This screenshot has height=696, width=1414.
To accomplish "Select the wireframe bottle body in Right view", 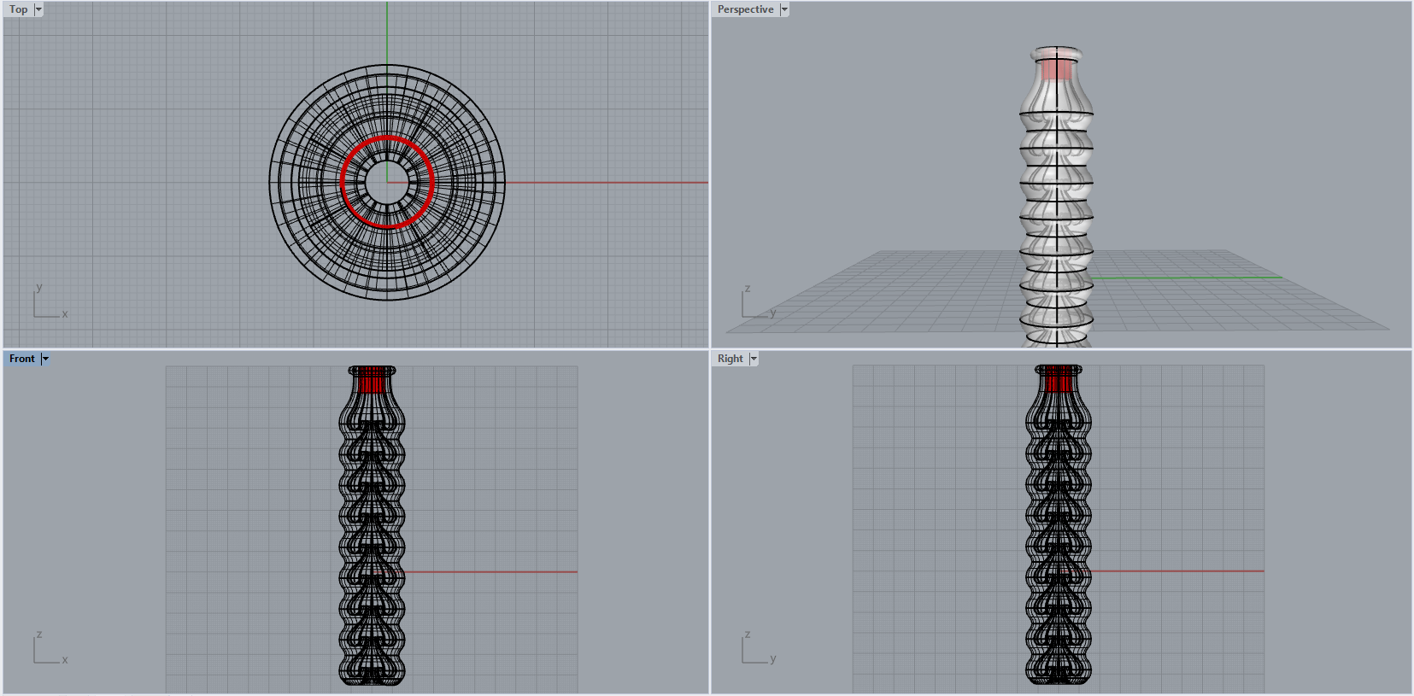I will click(x=1059, y=538).
